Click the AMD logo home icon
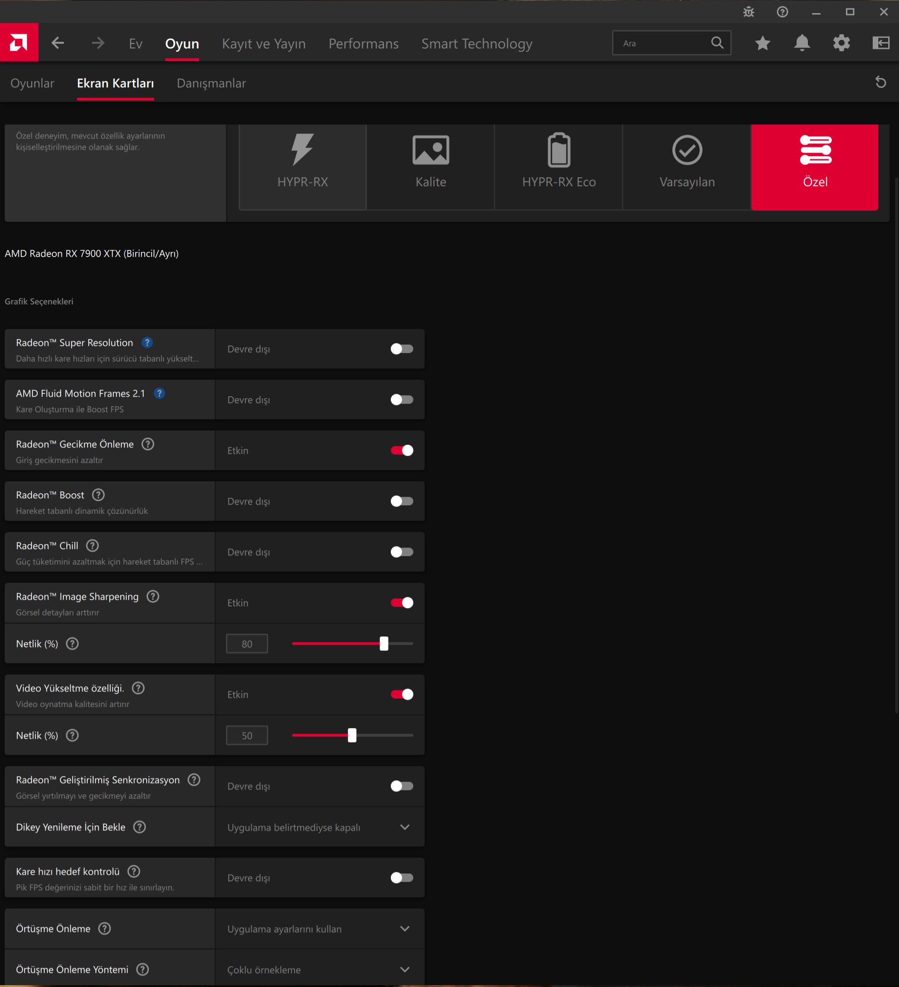 pyautogui.click(x=19, y=43)
